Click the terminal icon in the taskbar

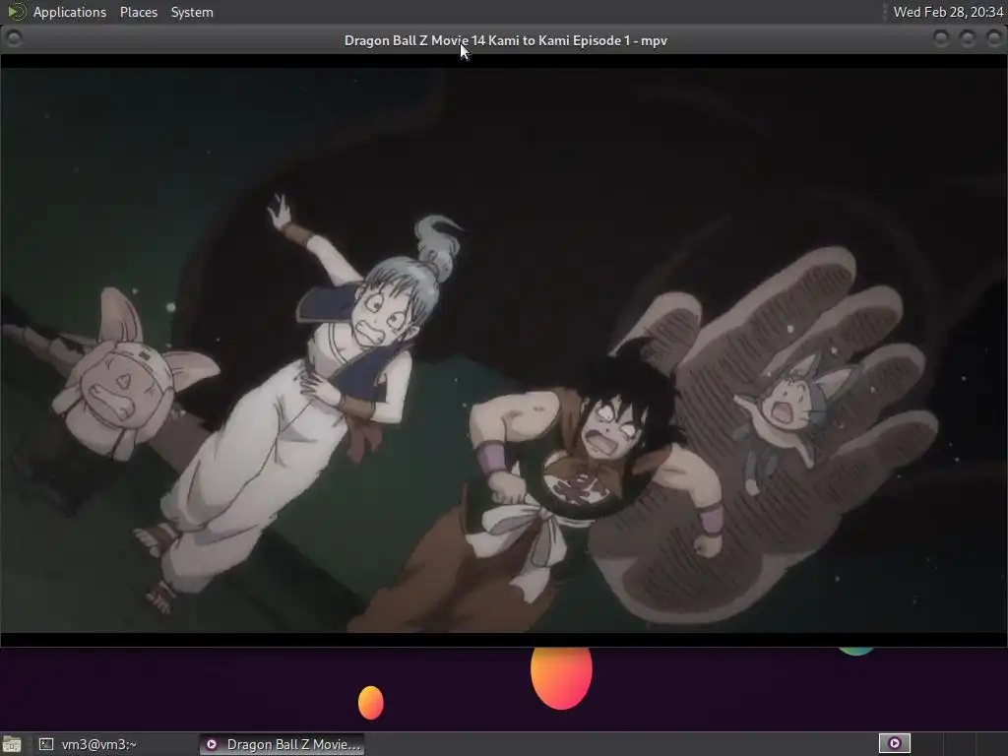[45, 744]
